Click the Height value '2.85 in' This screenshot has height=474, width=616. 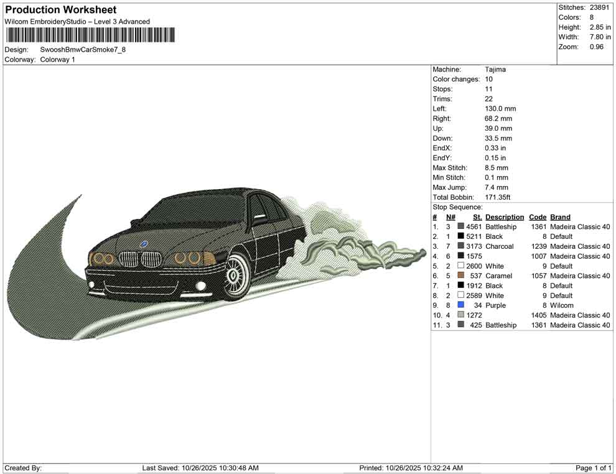[600, 27]
